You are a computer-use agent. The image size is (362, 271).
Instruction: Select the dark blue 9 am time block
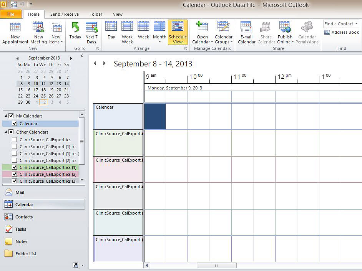(x=155, y=116)
